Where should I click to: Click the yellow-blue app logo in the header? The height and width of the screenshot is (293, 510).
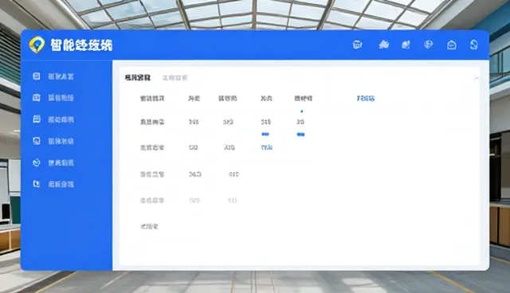click(37, 45)
